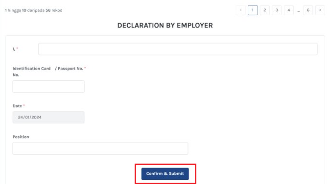Go to the next page arrow
Image resolution: width=330 pixels, height=193 pixels.
(320, 10)
